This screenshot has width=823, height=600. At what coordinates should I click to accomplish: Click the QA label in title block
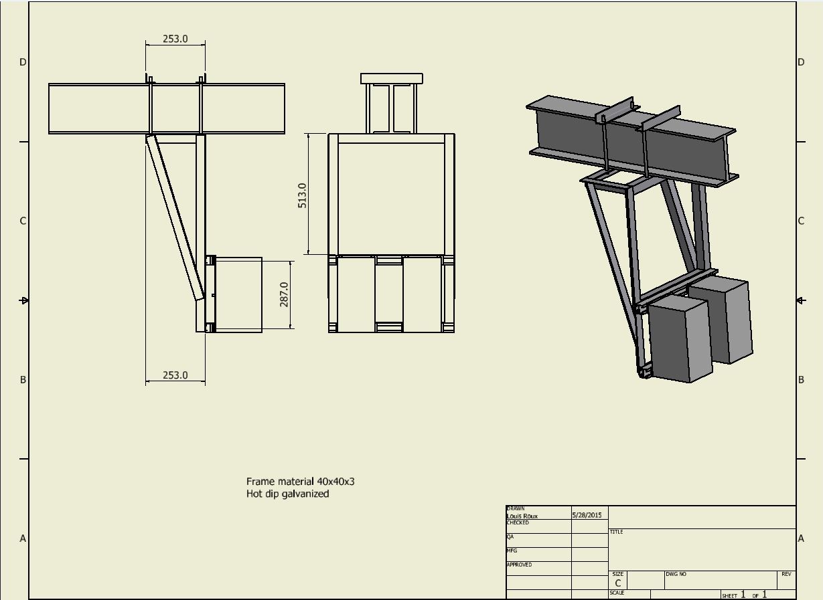[510, 536]
